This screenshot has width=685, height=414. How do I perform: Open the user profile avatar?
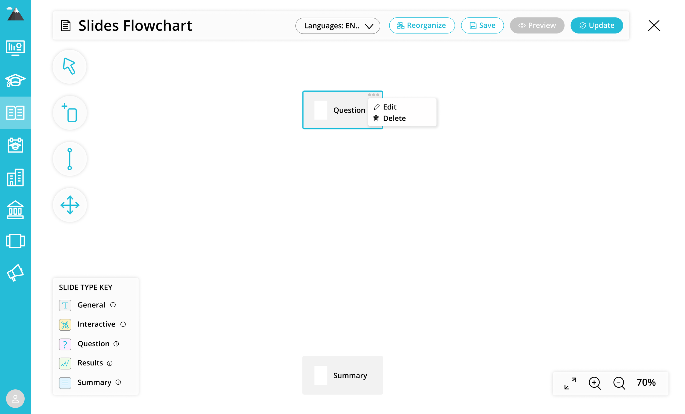(15, 398)
